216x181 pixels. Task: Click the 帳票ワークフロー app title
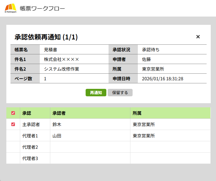pyautogui.click(x=42, y=9)
